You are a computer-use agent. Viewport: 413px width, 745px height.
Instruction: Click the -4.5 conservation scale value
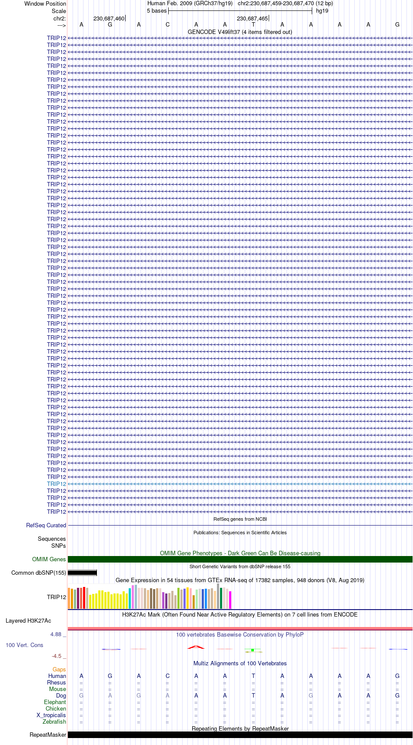(57, 656)
